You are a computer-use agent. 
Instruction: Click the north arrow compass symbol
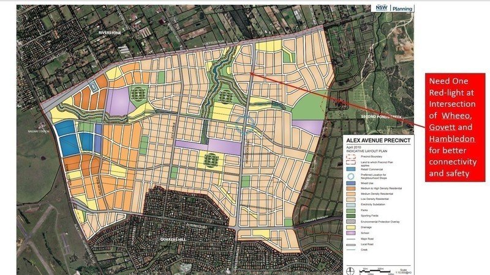pos(350,269)
